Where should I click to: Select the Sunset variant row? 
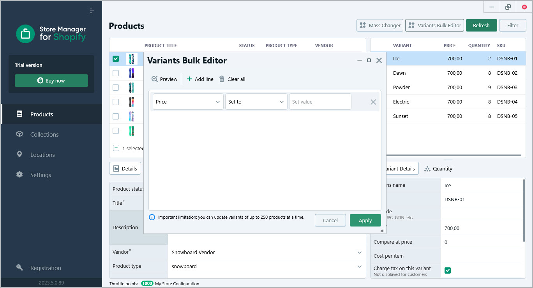456,116
